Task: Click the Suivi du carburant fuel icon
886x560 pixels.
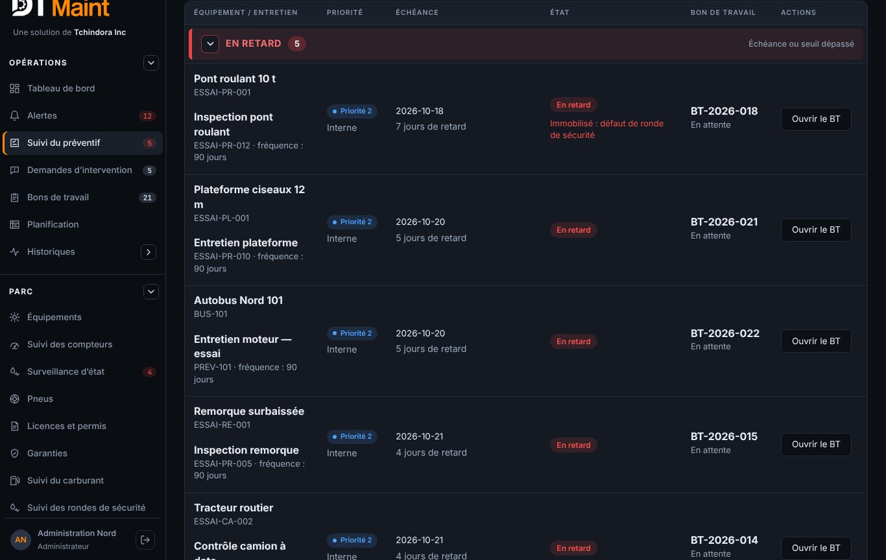Action: pyautogui.click(x=15, y=480)
